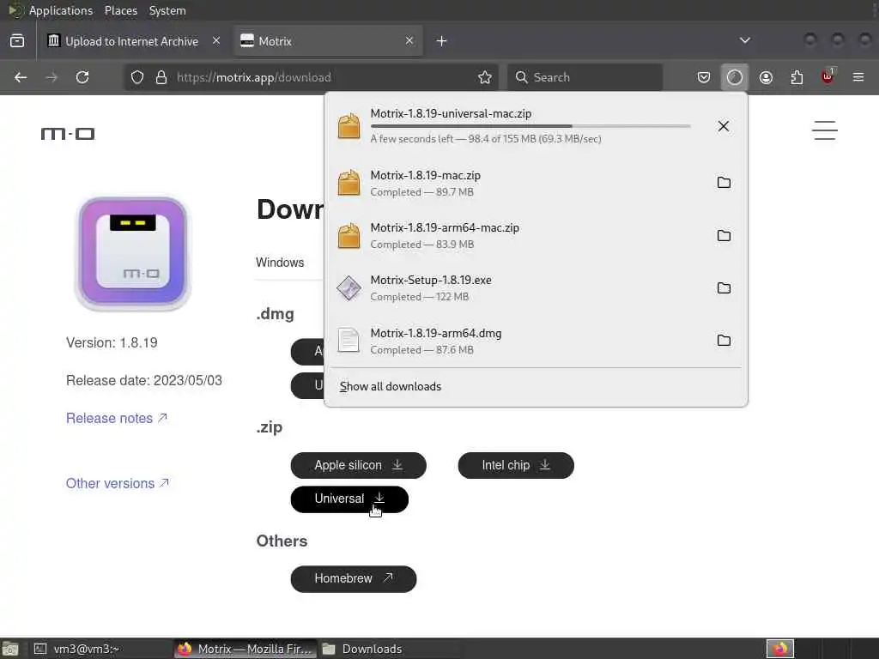Show site security lock info
This screenshot has height=659, width=879.
coord(161,77)
